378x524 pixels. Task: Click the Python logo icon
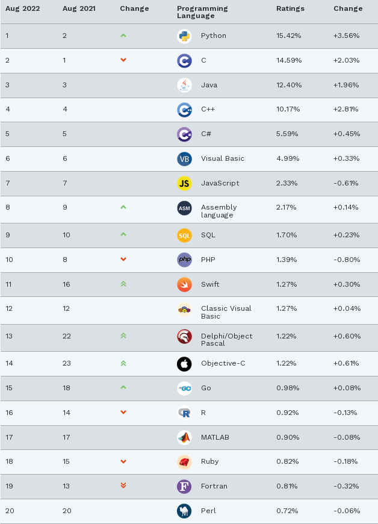point(184,36)
